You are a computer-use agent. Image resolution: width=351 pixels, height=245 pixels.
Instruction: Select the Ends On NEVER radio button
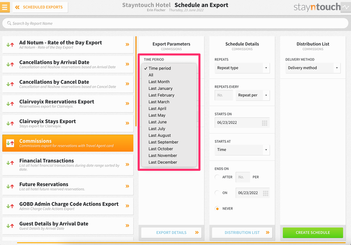217,208
